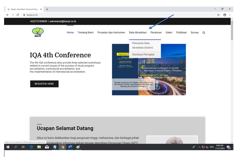235x157 pixels.
Task: Open the site search magnifier icon
Action: pos(204,33)
